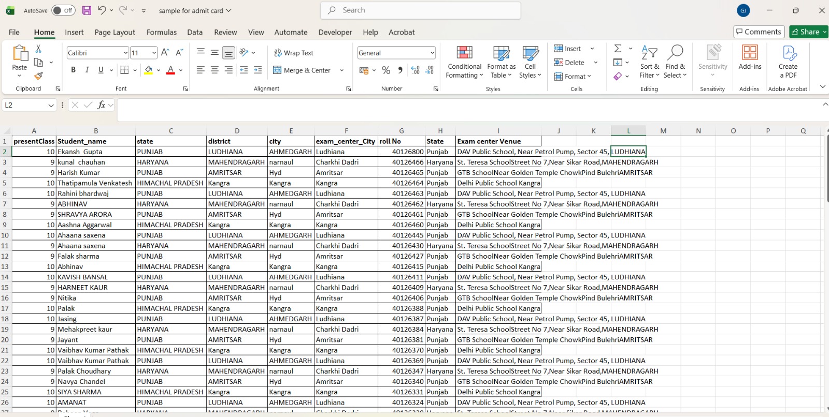Viewport: 829px width, 417px height.
Task: Toggle Wrap Text
Action: [293, 53]
